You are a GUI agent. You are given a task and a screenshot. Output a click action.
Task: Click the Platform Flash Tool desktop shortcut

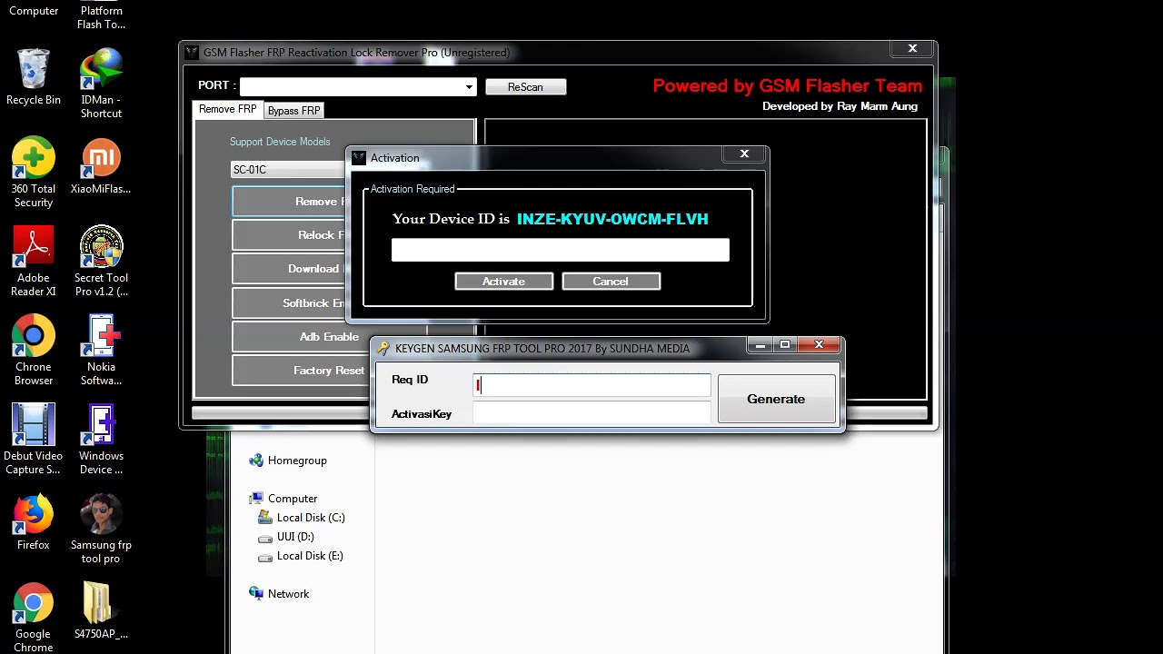(x=101, y=16)
